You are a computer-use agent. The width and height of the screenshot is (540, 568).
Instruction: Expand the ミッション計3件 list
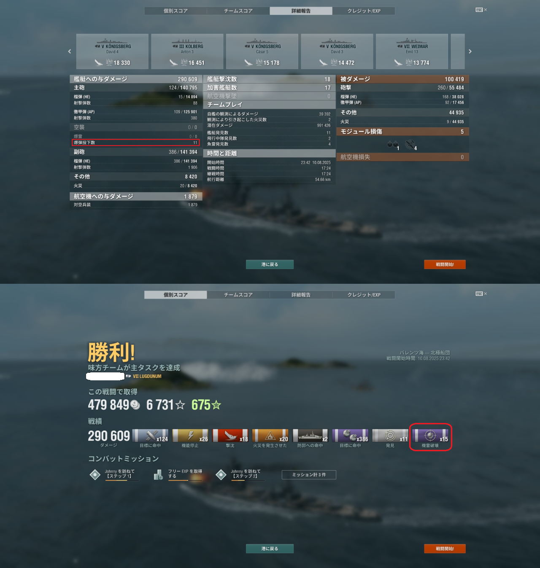tap(309, 475)
